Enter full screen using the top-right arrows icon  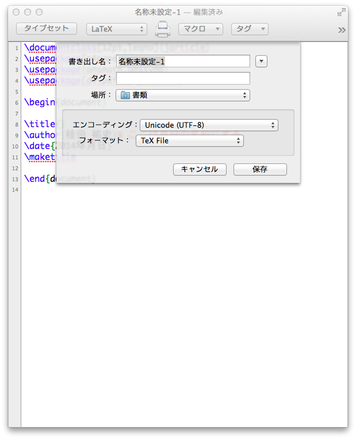click(342, 12)
